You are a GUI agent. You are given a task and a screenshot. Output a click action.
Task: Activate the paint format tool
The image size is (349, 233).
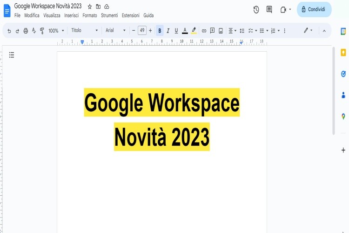pyautogui.click(x=42, y=31)
